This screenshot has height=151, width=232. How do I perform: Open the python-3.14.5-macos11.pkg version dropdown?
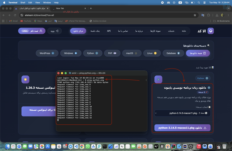pos(182,113)
